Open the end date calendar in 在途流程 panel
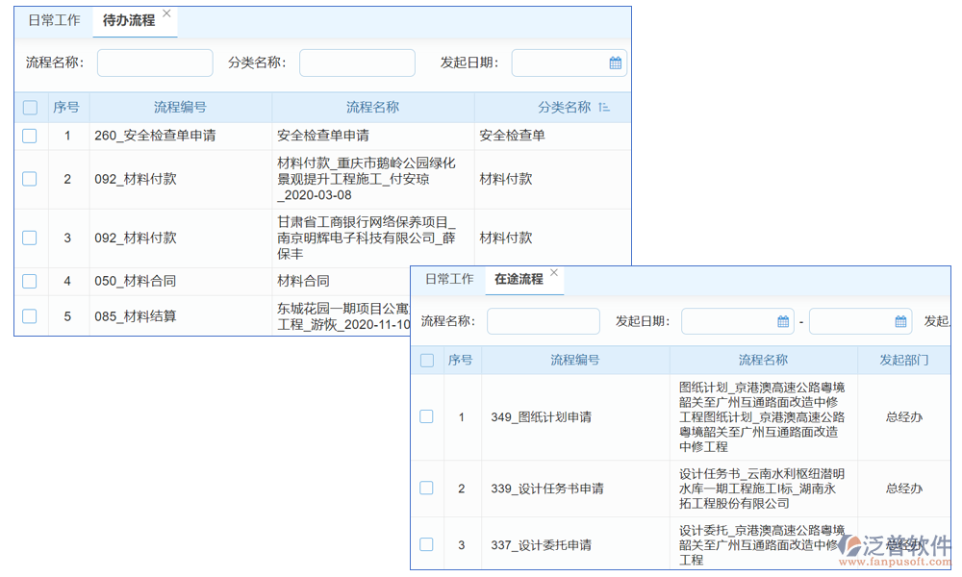Viewport: 962px width, 577px height. (901, 320)
